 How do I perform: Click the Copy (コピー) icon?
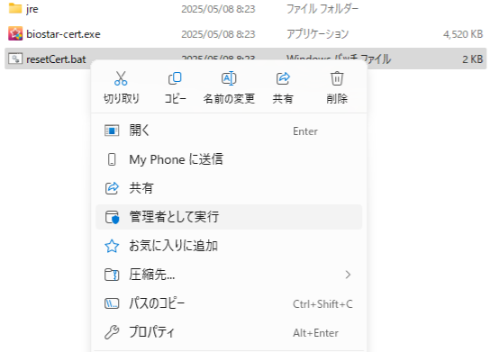coord(175,78)
